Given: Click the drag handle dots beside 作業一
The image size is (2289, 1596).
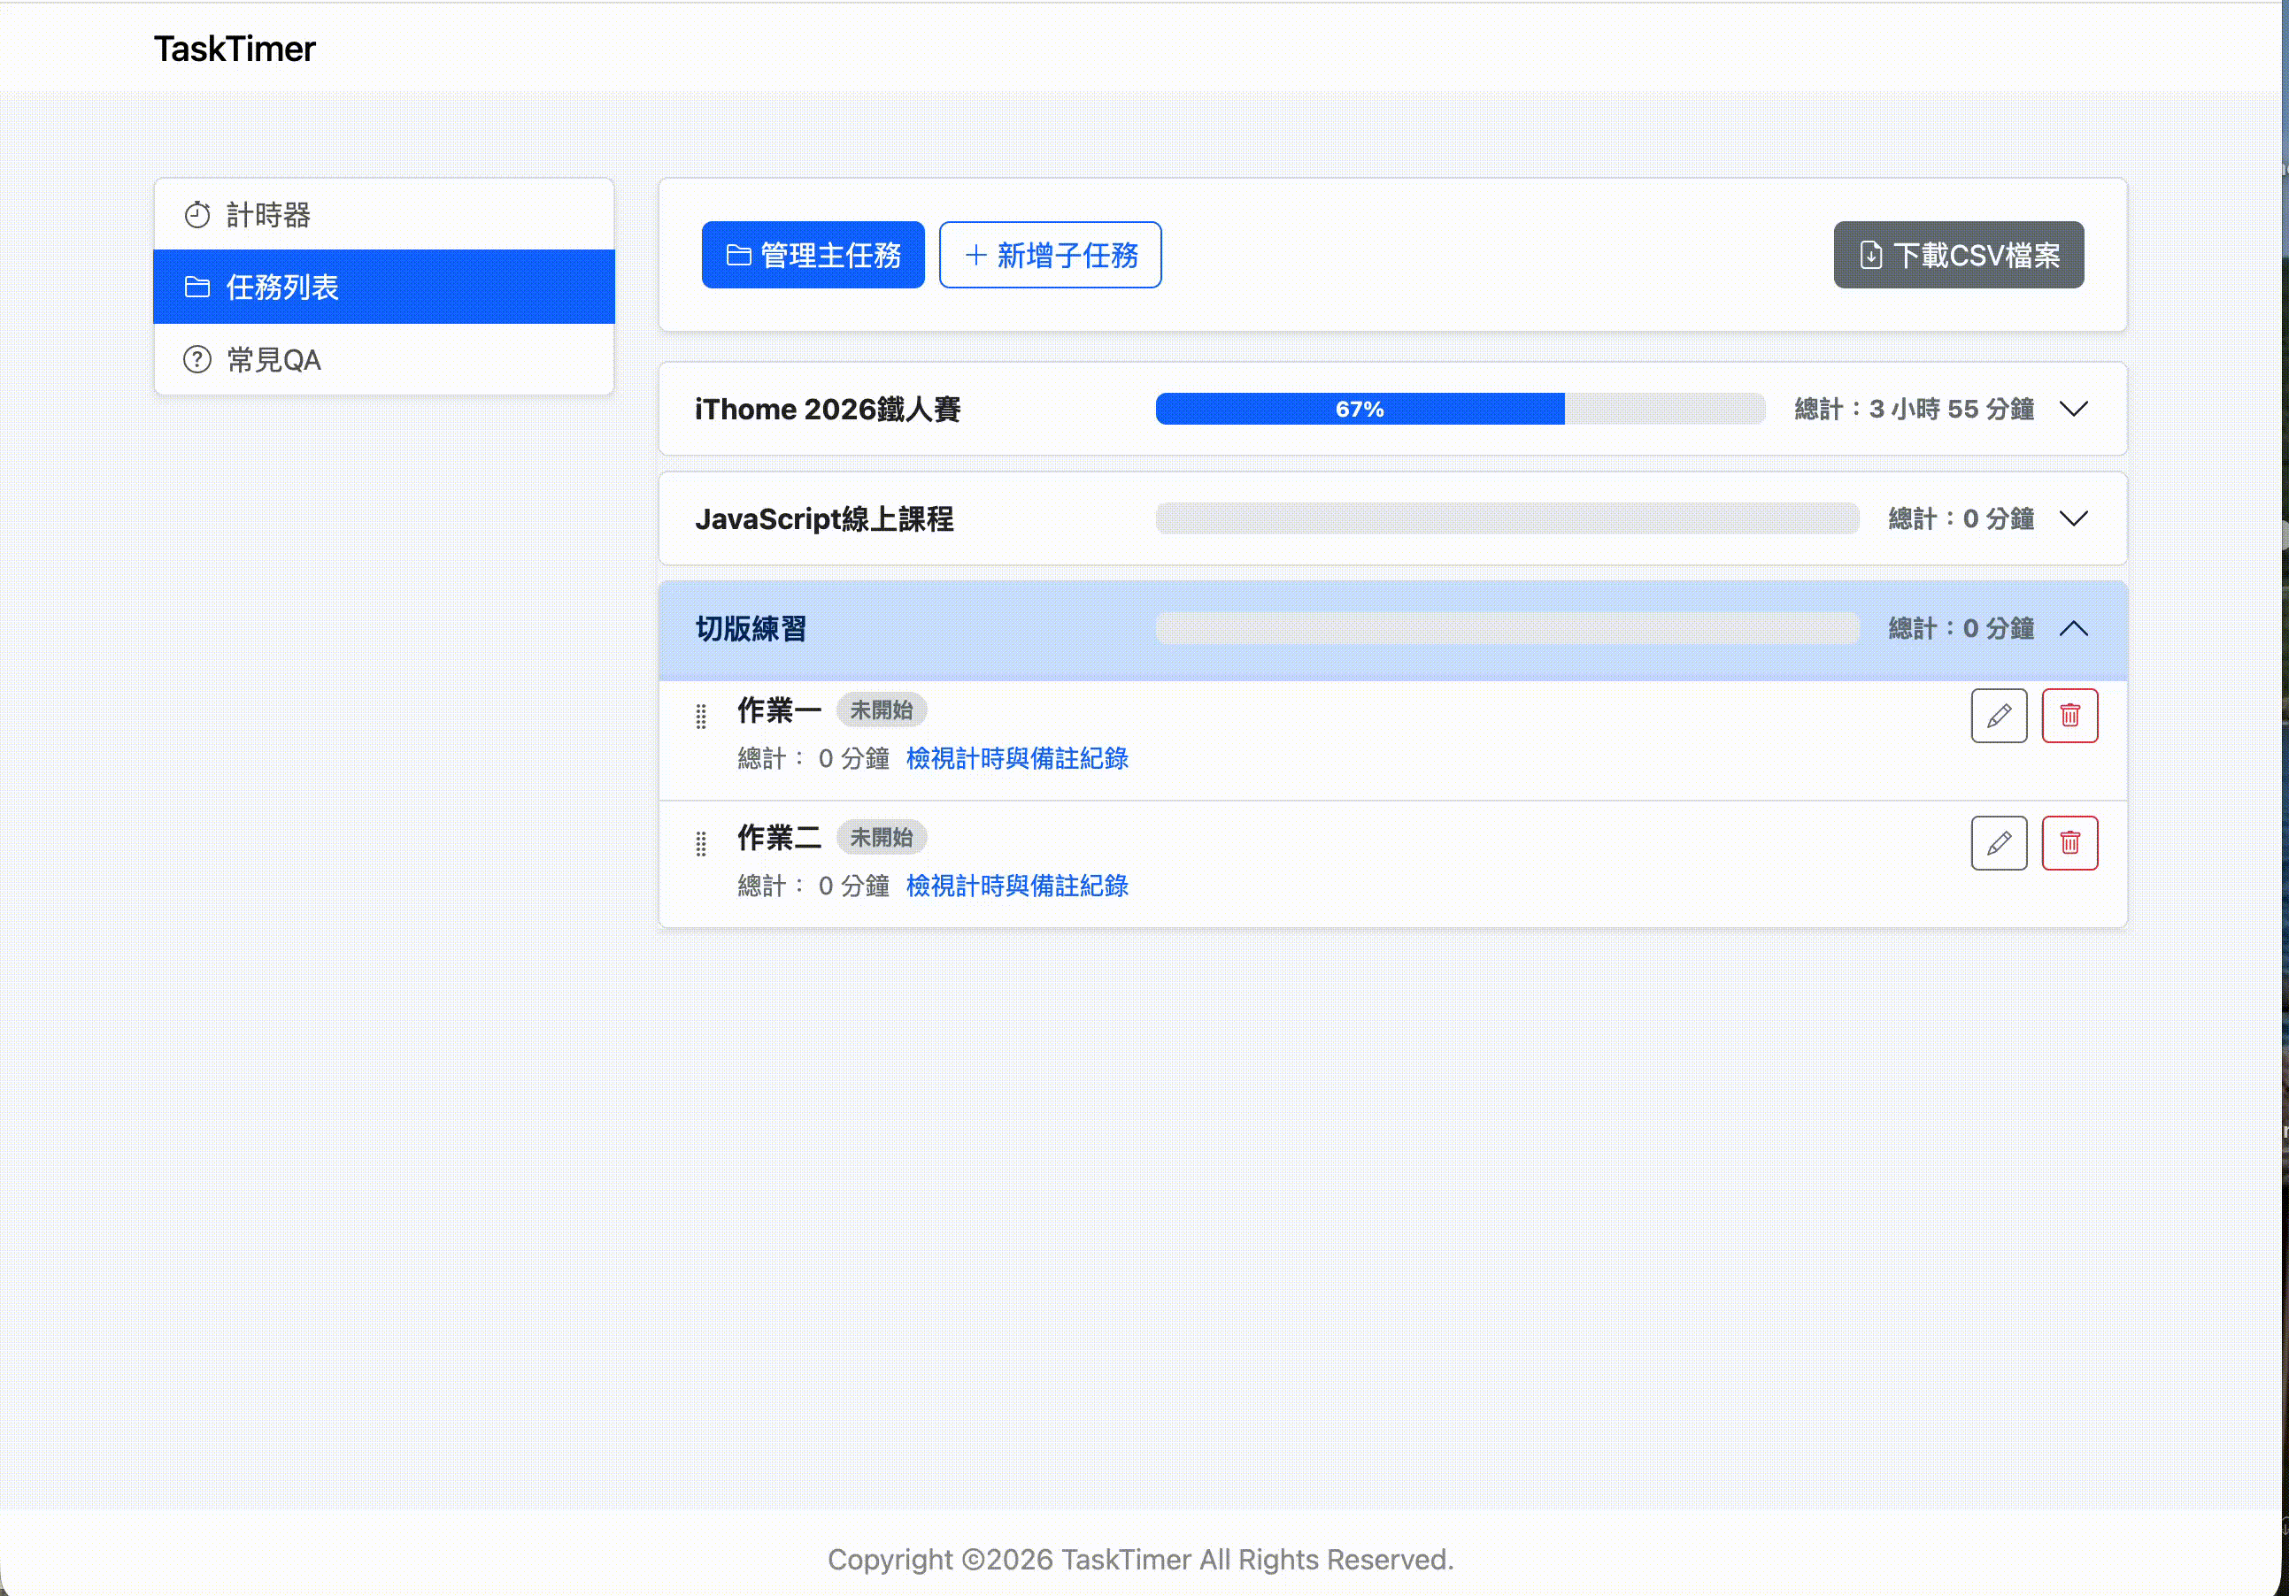Looking at the screenshot, I should 701,717.
